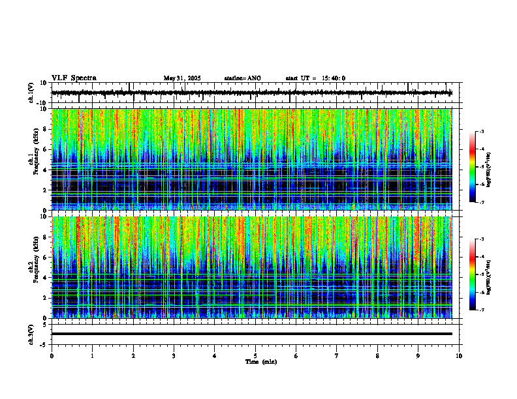
Task: Click the "10" minute tick label on Time axis
Action: pos(459,356)
